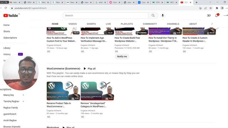Open the notifications bell
The image size is (228, 128).
point(217,15)
